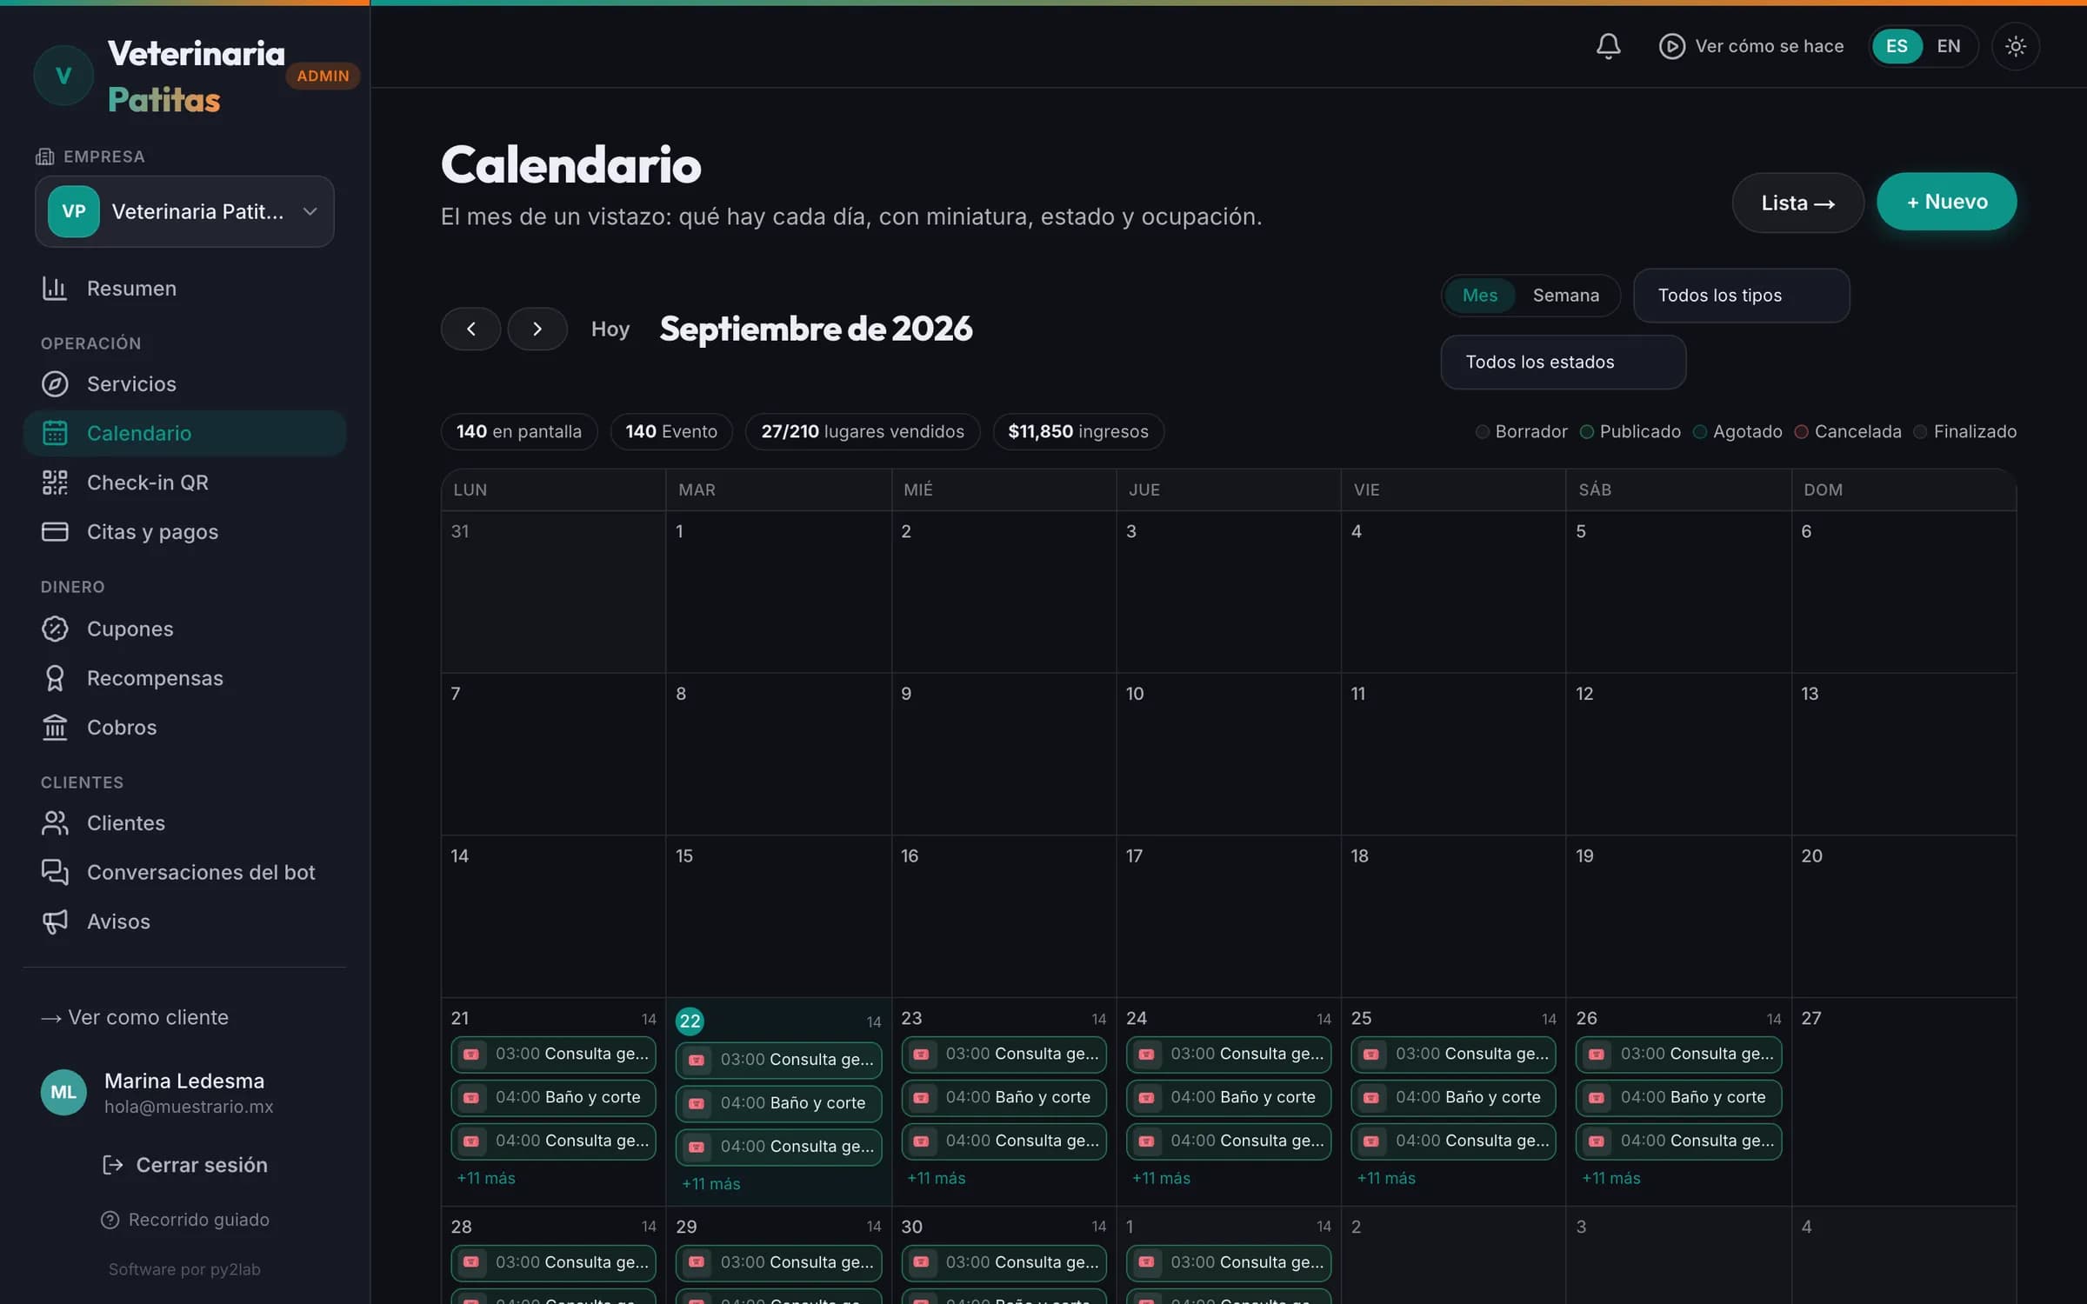Open the notifications bell

point(1608,46)
